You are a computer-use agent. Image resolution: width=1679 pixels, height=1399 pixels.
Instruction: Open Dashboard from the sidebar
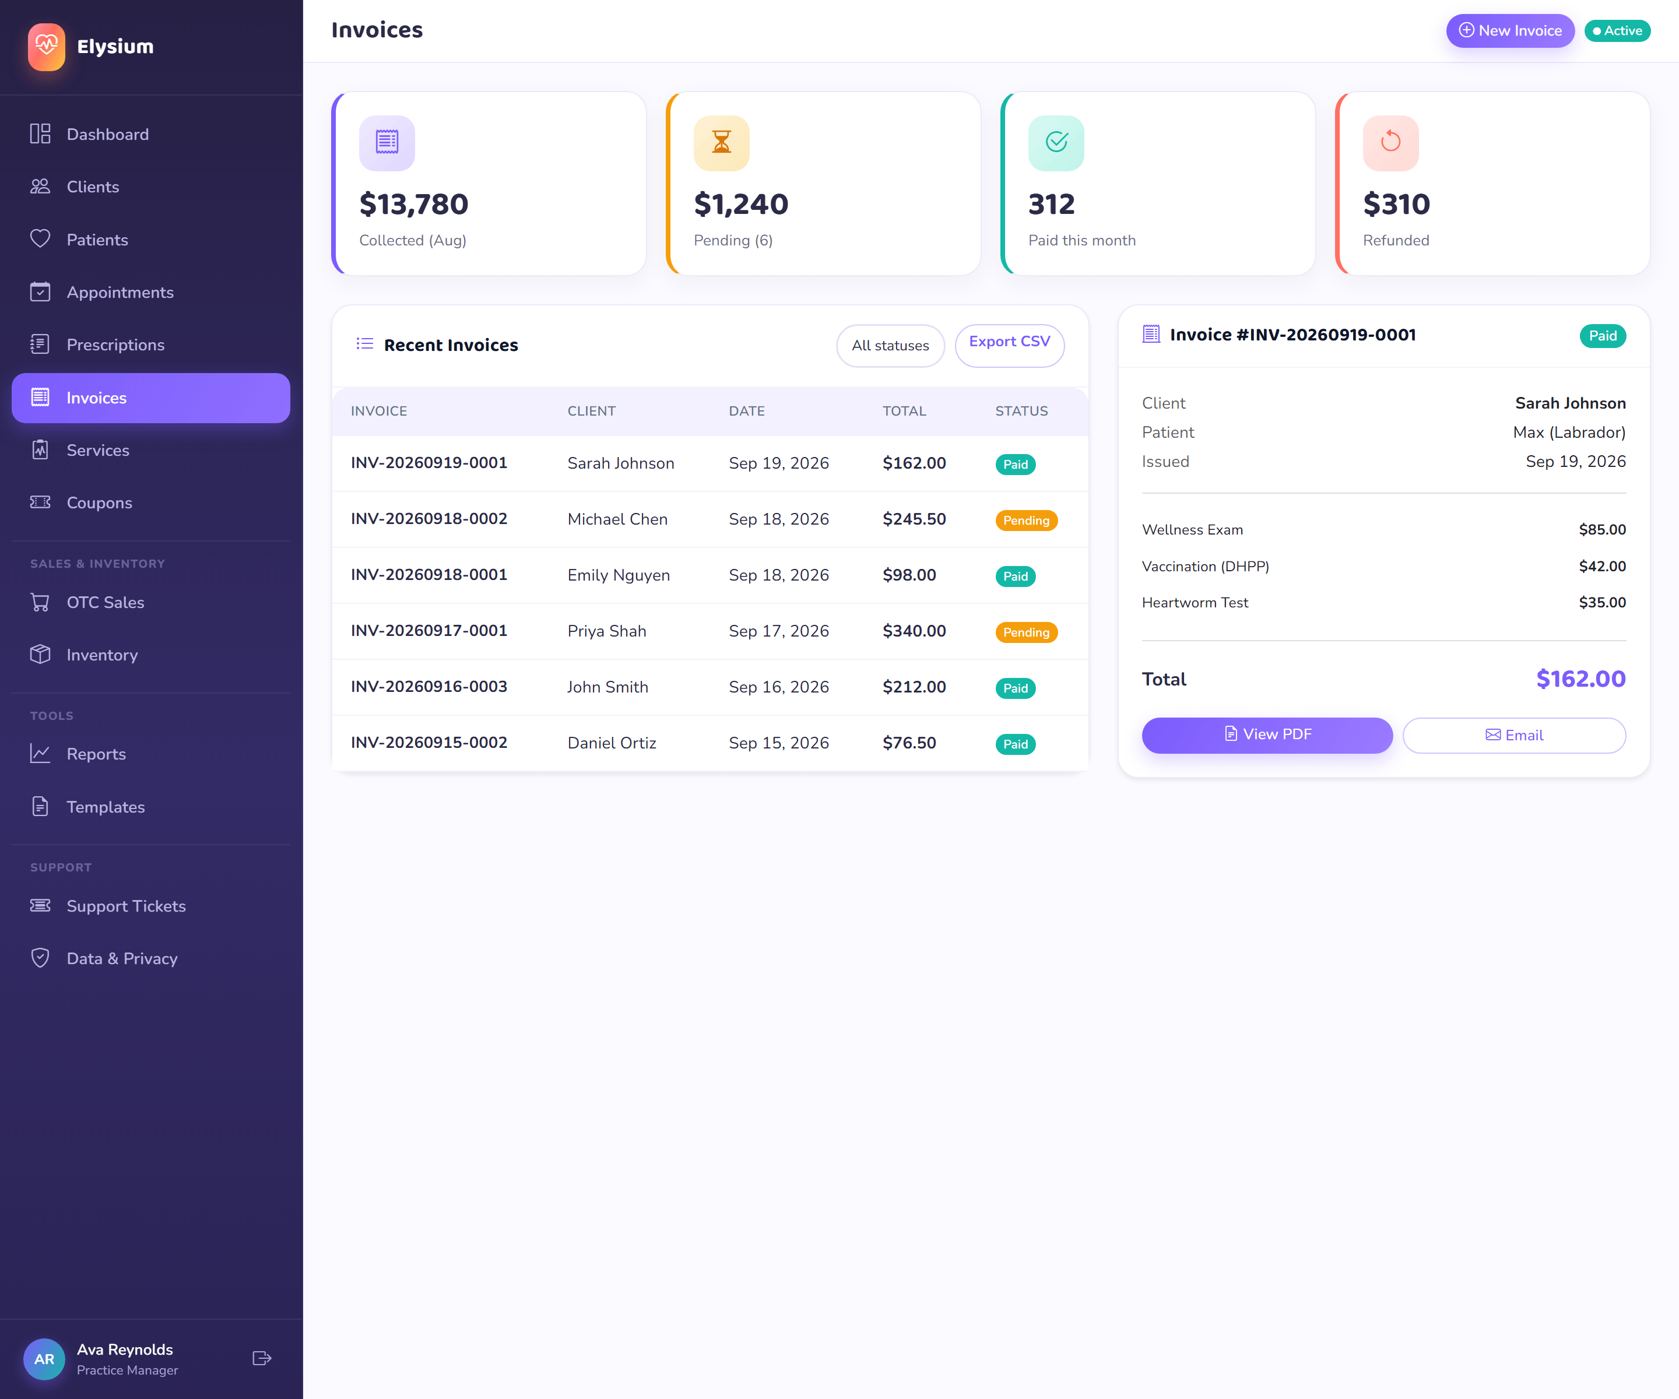coord(150,134)
